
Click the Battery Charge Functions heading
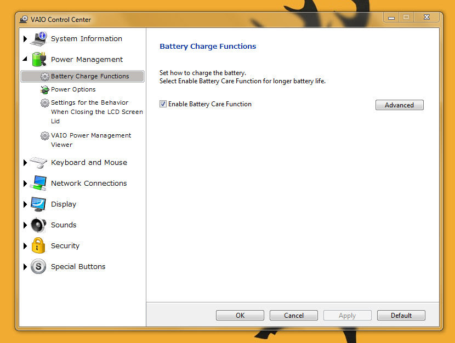(208, 47)
